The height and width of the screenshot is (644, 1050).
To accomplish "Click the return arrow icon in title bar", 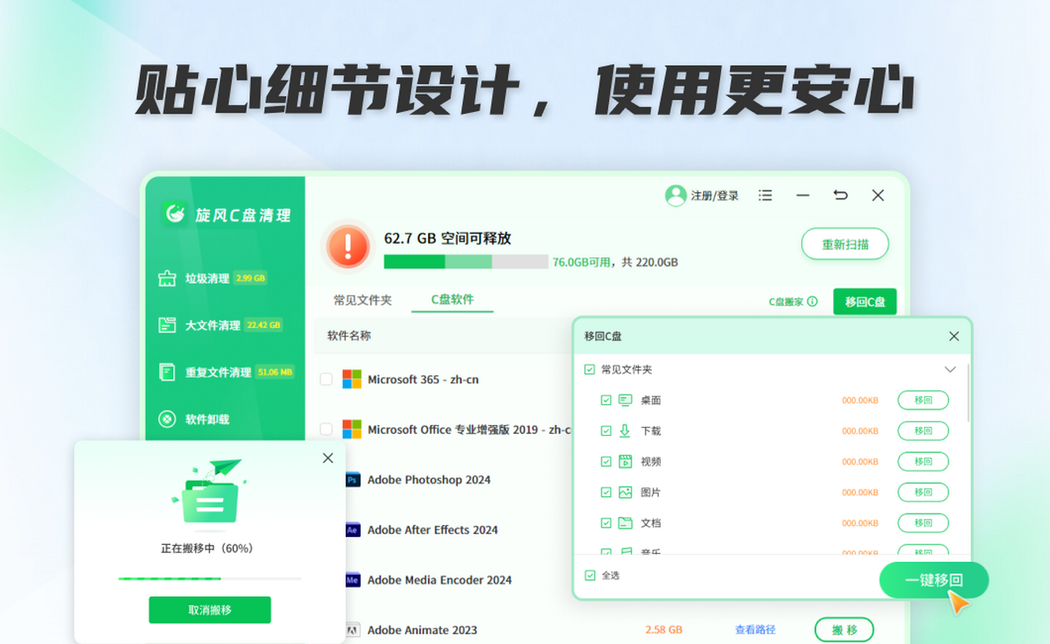I will [841, 196].
